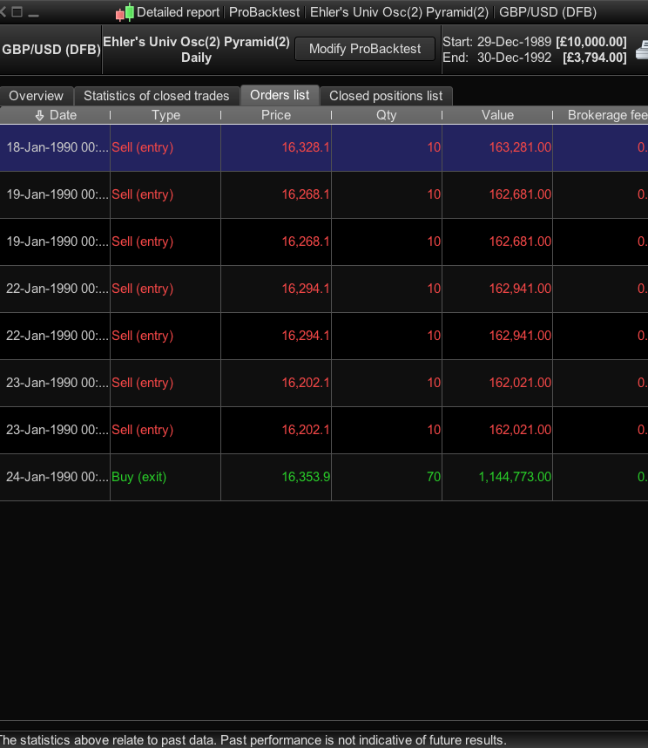Minimize the detailed report window
Screen dimensions: 648x748
[33, 16]
